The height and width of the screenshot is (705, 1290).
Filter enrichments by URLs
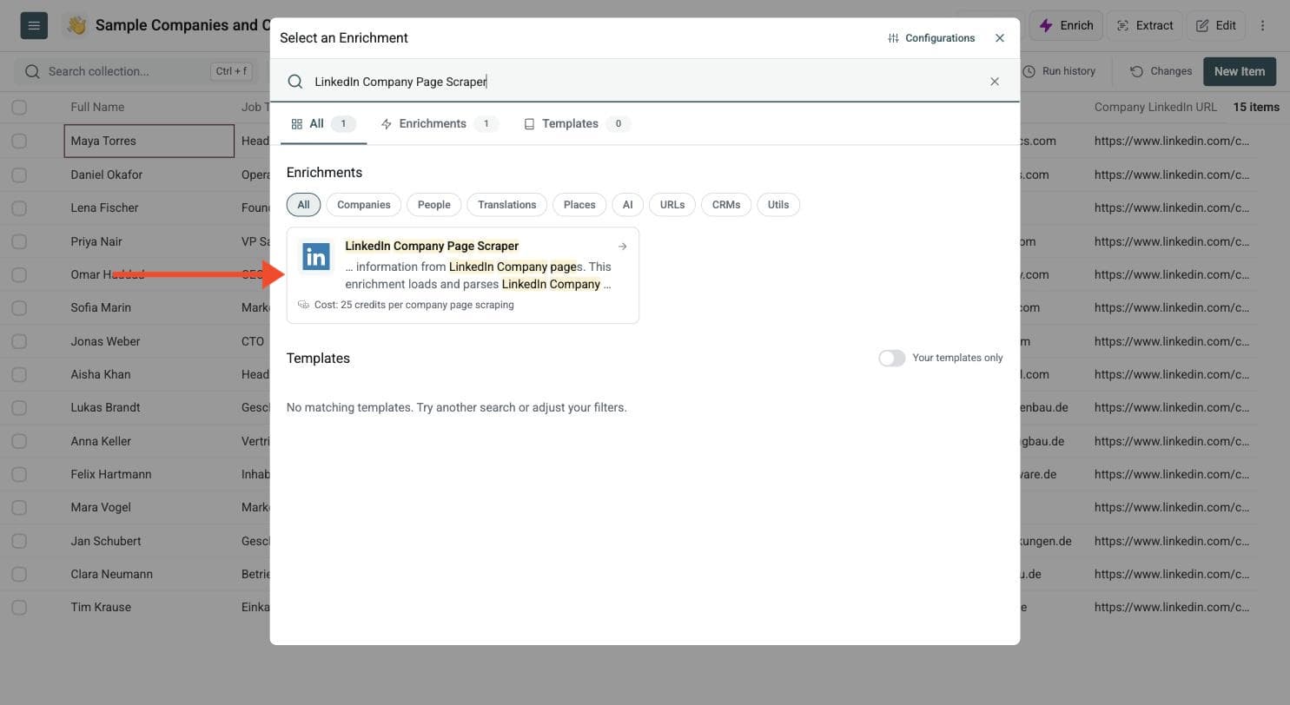coord(672,205)
